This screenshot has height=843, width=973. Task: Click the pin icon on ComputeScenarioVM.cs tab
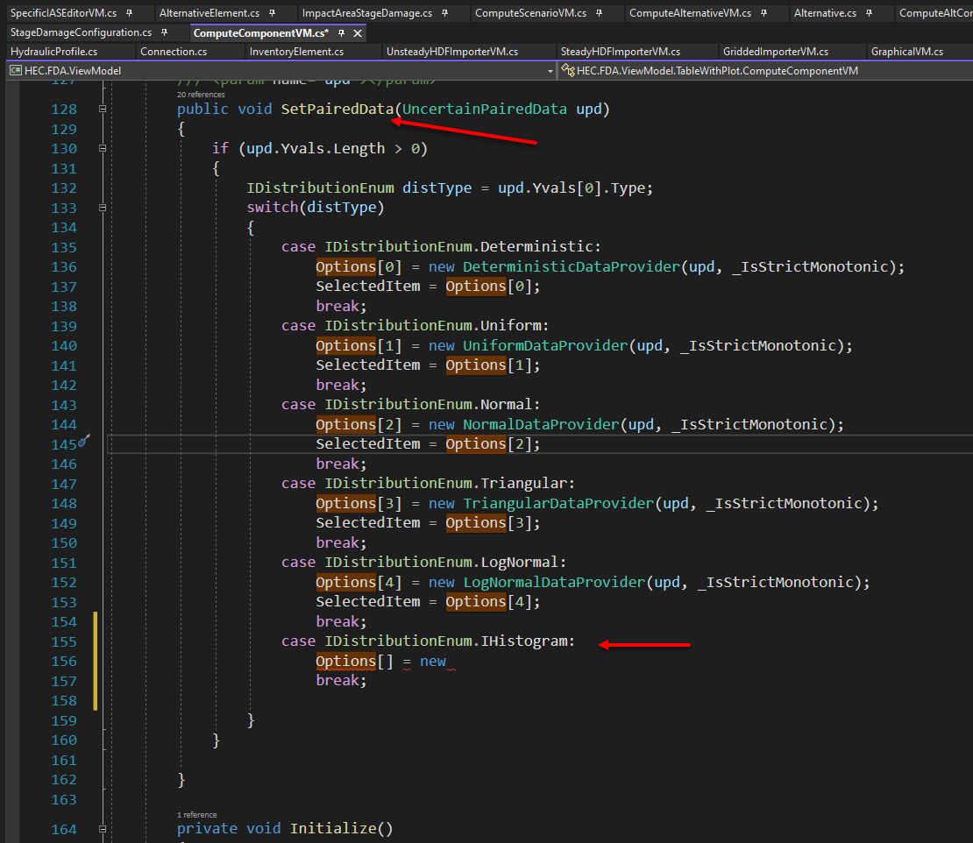[x=600, y=13]
